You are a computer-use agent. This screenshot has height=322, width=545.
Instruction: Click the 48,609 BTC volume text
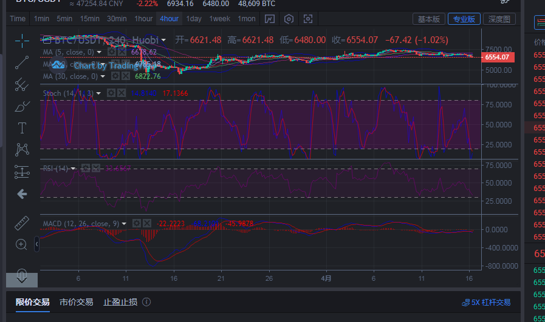point(257,4)
